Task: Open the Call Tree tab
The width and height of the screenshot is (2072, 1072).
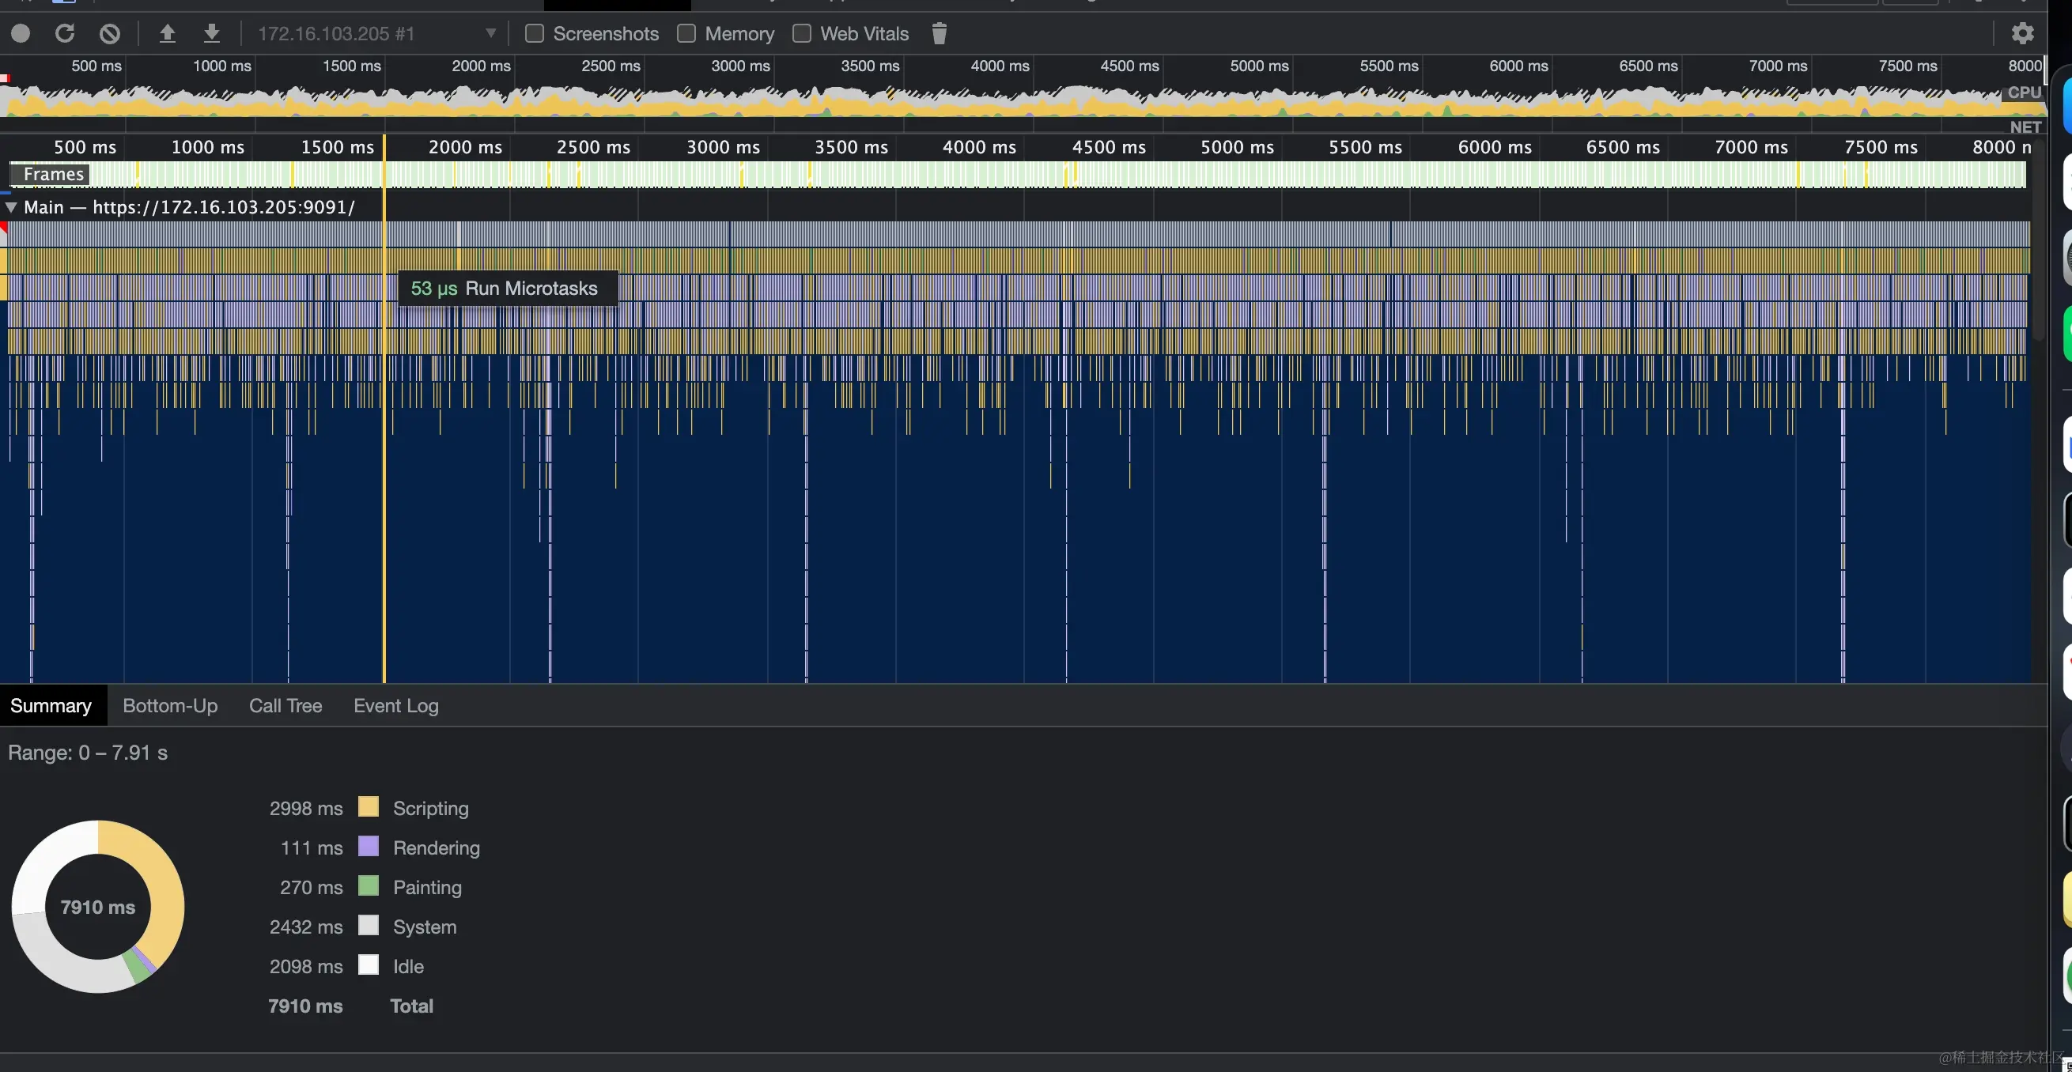Action: (x=285, y=705)
